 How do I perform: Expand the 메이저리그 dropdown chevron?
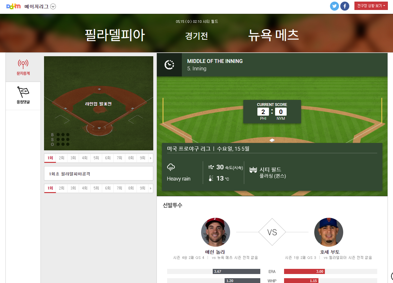(x=53, y=6)
